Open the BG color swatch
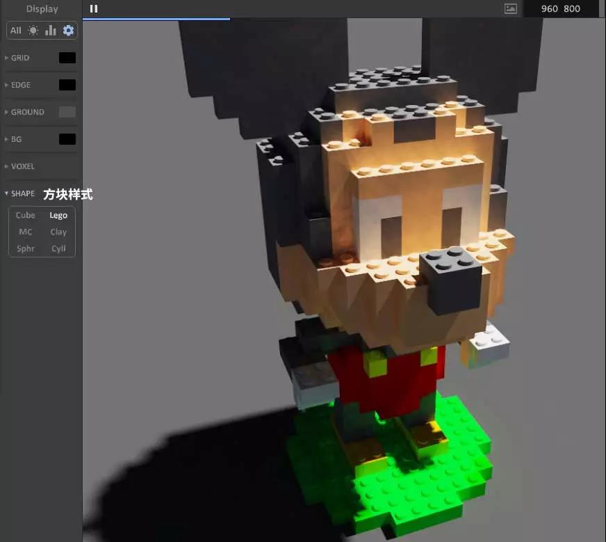606x542 pixels. click(67, 139)
